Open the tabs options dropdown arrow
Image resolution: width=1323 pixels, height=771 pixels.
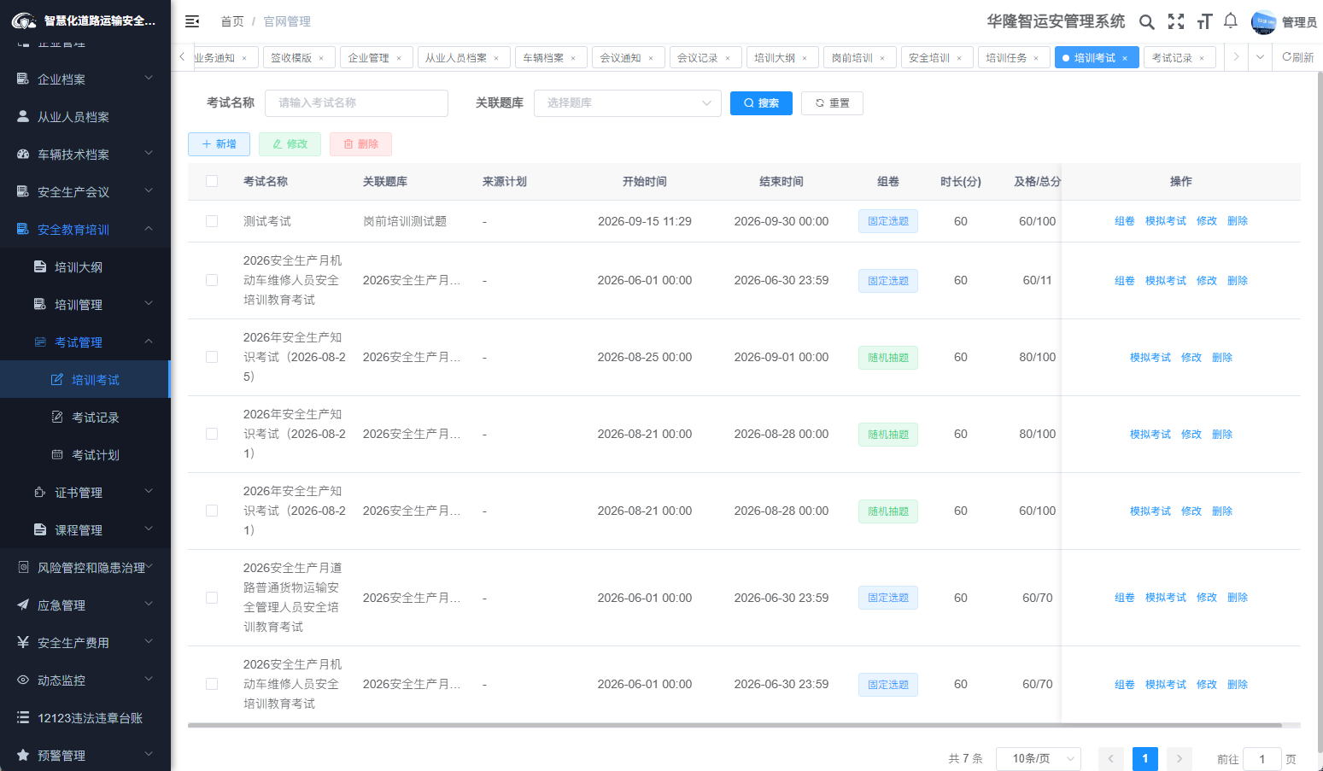[1260, 57]
